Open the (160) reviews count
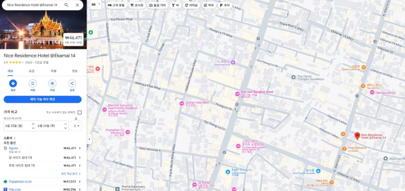405x191 pixels. click(x=29, y=62)
